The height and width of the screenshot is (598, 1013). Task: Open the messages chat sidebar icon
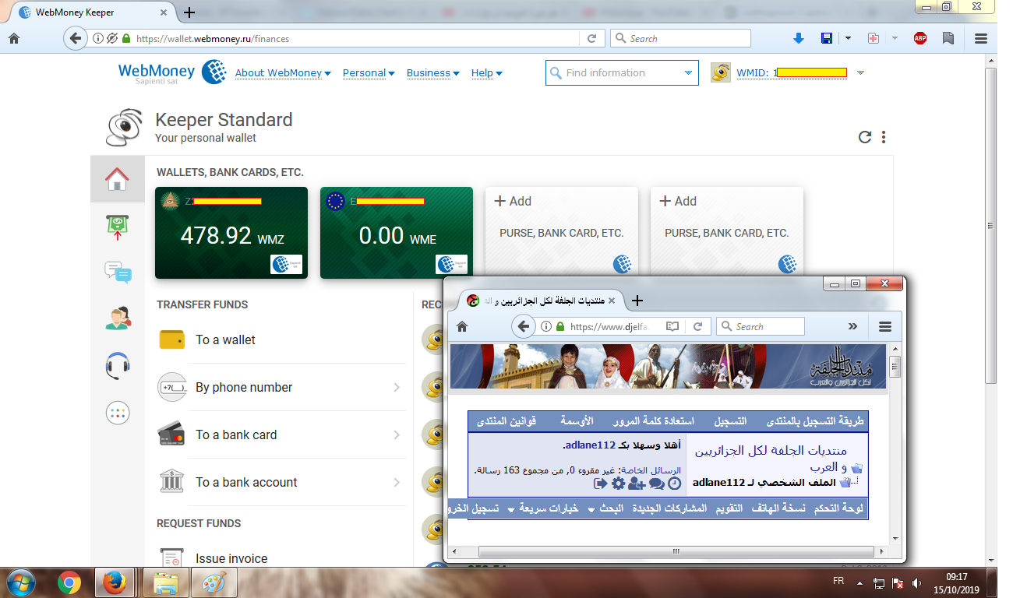click(118, 273)
